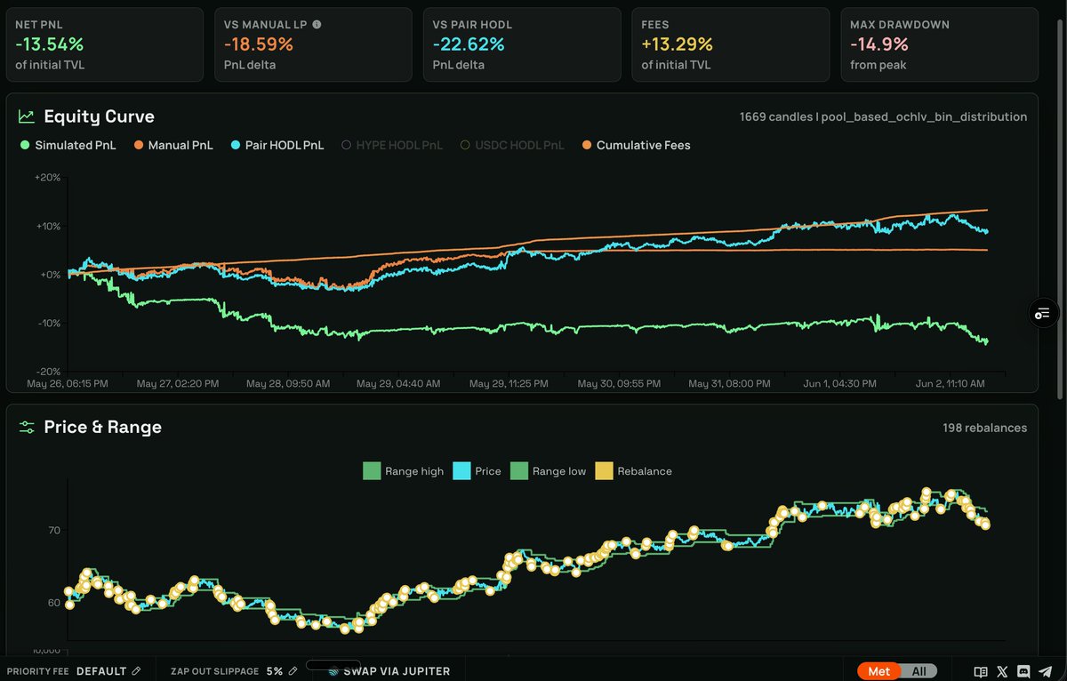
Task: Select the All filter tab
Action: click(x=919, y=671)
